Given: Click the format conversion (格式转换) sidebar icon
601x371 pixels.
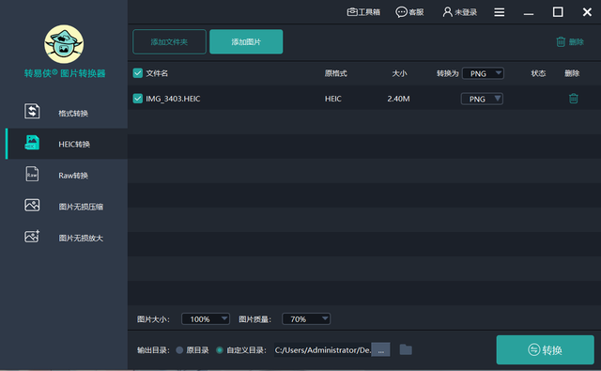Looking at the screenshot, I should pos(32,111).
